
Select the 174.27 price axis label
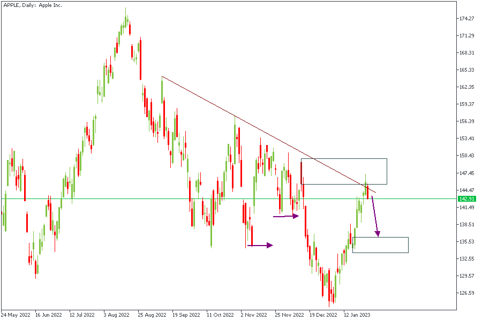466,19
